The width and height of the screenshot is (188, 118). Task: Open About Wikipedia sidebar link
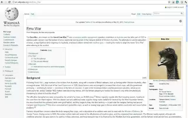11,55
